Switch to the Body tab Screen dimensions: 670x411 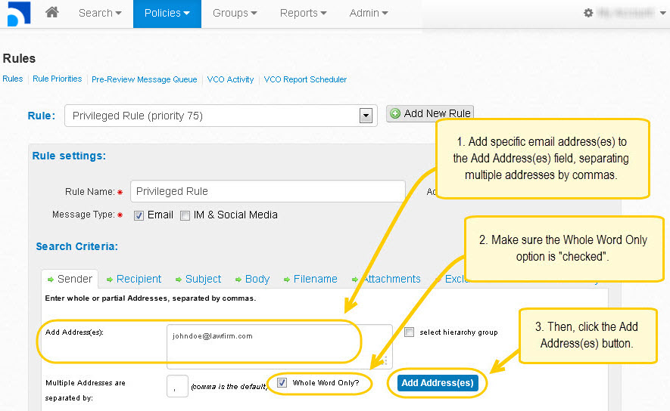257,279
